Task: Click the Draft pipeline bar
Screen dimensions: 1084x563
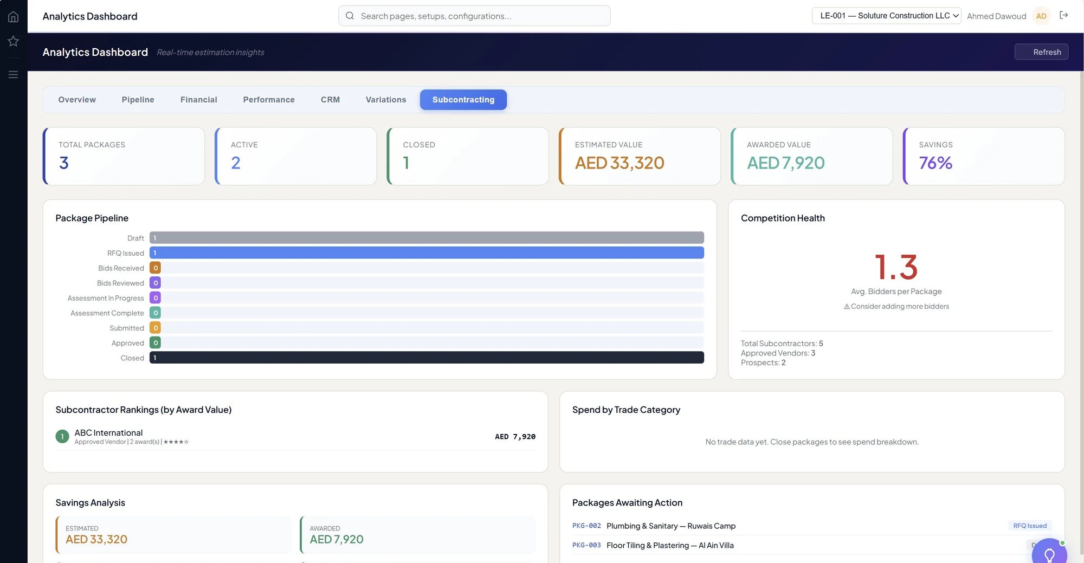Action: [427, 238]
